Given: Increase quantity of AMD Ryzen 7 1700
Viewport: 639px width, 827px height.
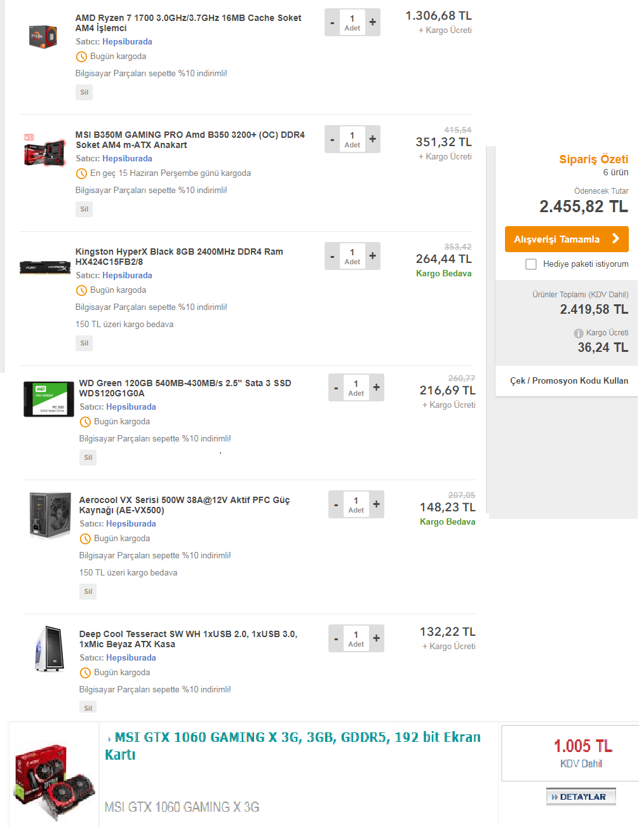Looking at the screenshot, I should (x=373, y=22).
